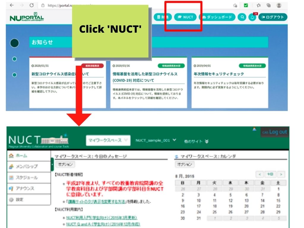The image size is (304, 228).
Task: Select calendar day 31
Action: coord(199,218)
